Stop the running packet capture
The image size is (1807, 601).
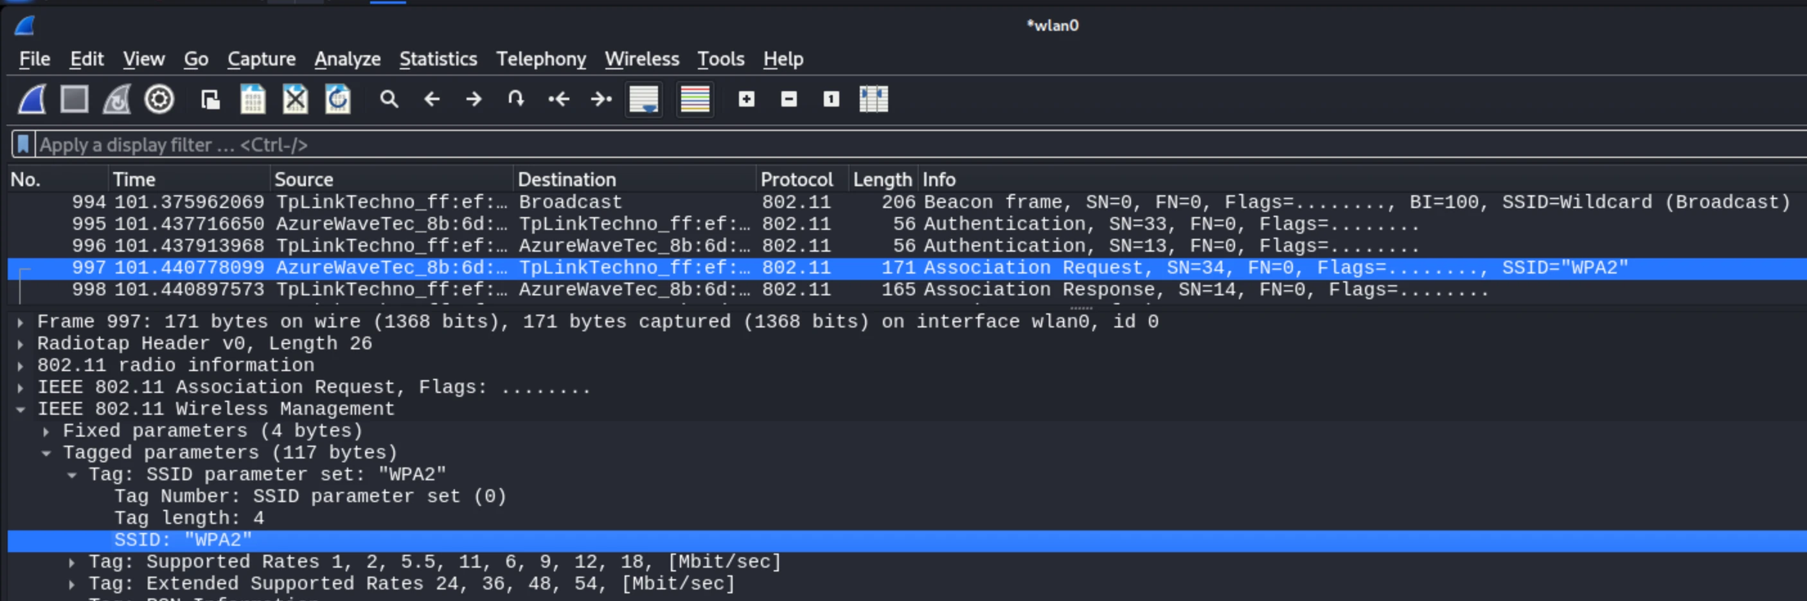point(75,99)
